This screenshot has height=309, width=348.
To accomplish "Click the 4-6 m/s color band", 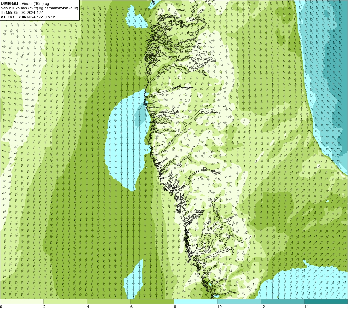I will (x=109, y=301).
